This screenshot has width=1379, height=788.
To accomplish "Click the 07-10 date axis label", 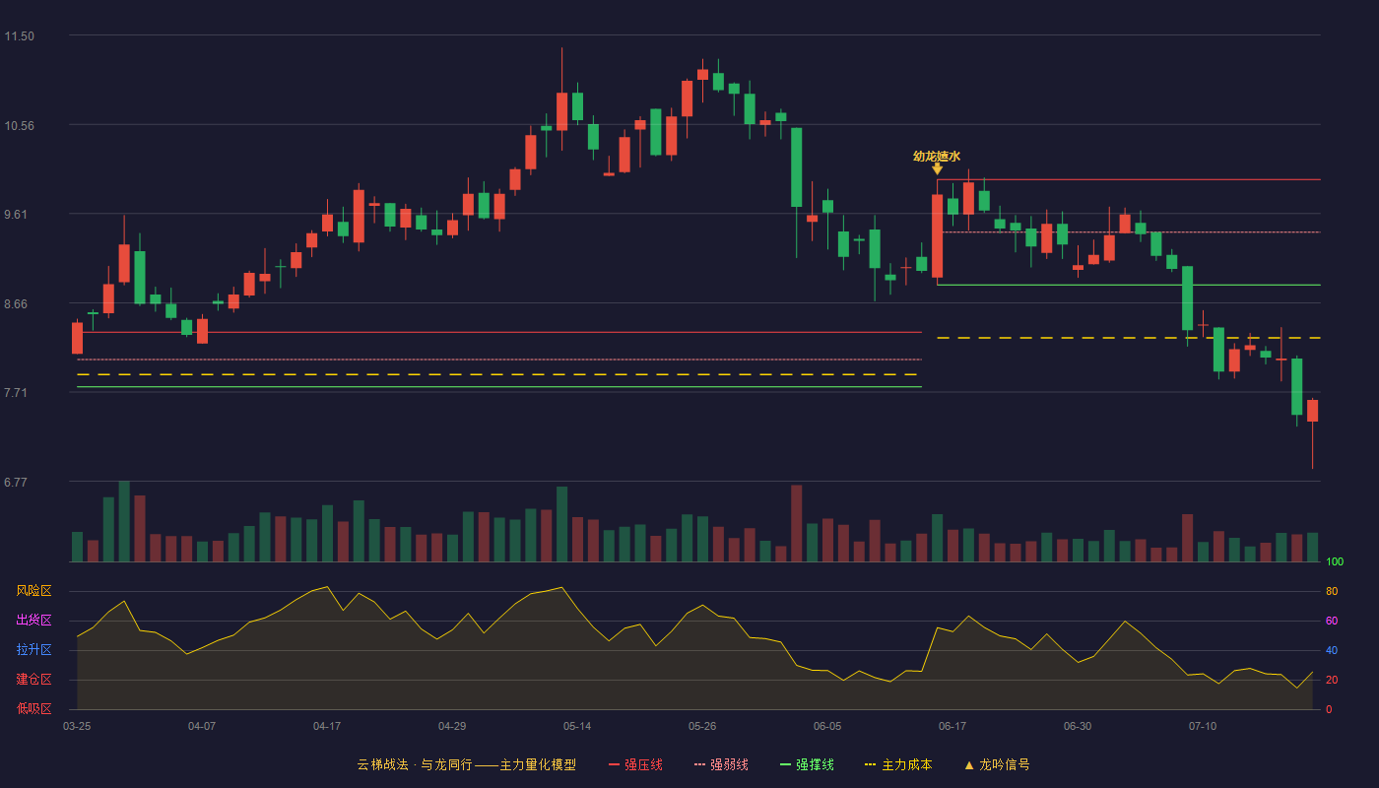I will (x=1203, y=726).
